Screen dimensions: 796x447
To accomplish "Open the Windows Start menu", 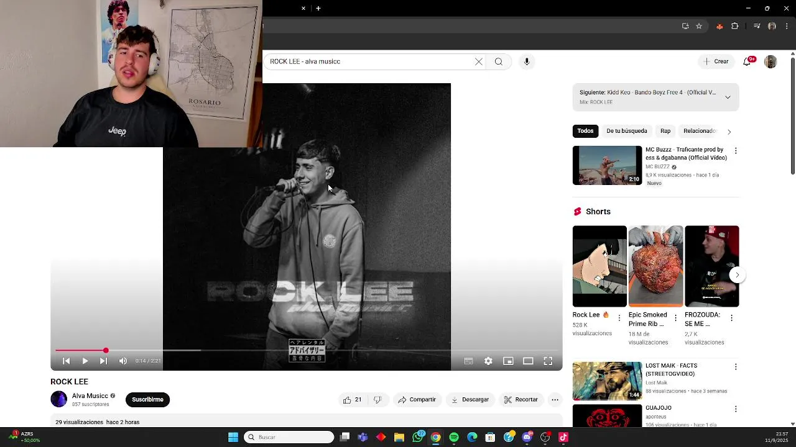I will (233, 437).
